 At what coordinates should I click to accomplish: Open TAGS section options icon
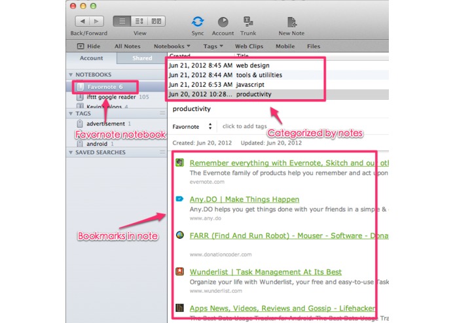[162, 114]
